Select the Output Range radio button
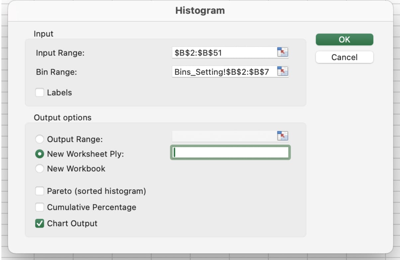Screen dimensions: 400x260 40,139
